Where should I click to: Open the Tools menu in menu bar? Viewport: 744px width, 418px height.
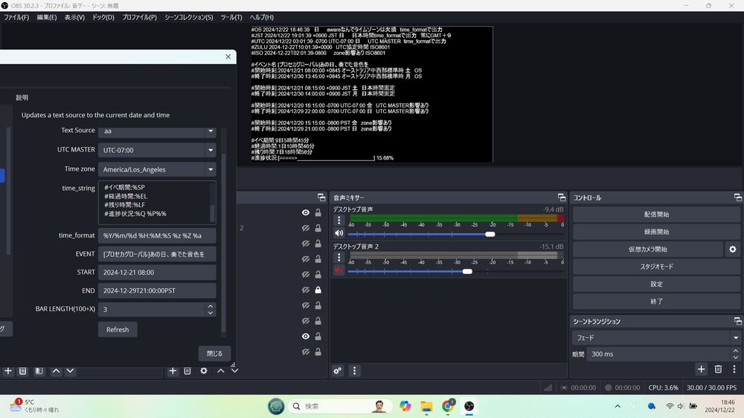(231, 17)
